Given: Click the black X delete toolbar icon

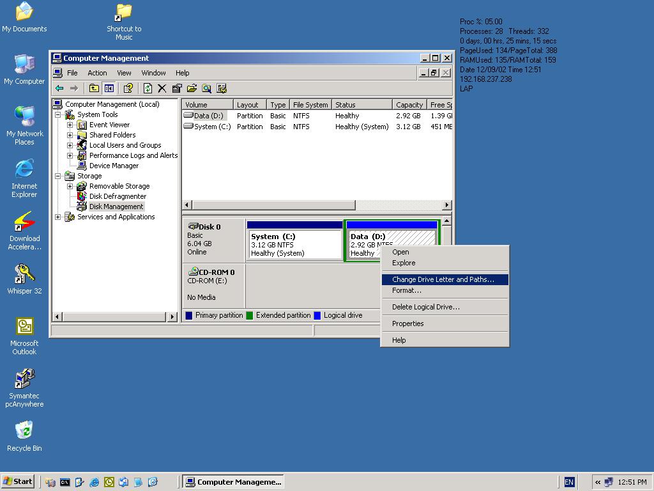Looking at the screenshot, I should click(162, 88).
